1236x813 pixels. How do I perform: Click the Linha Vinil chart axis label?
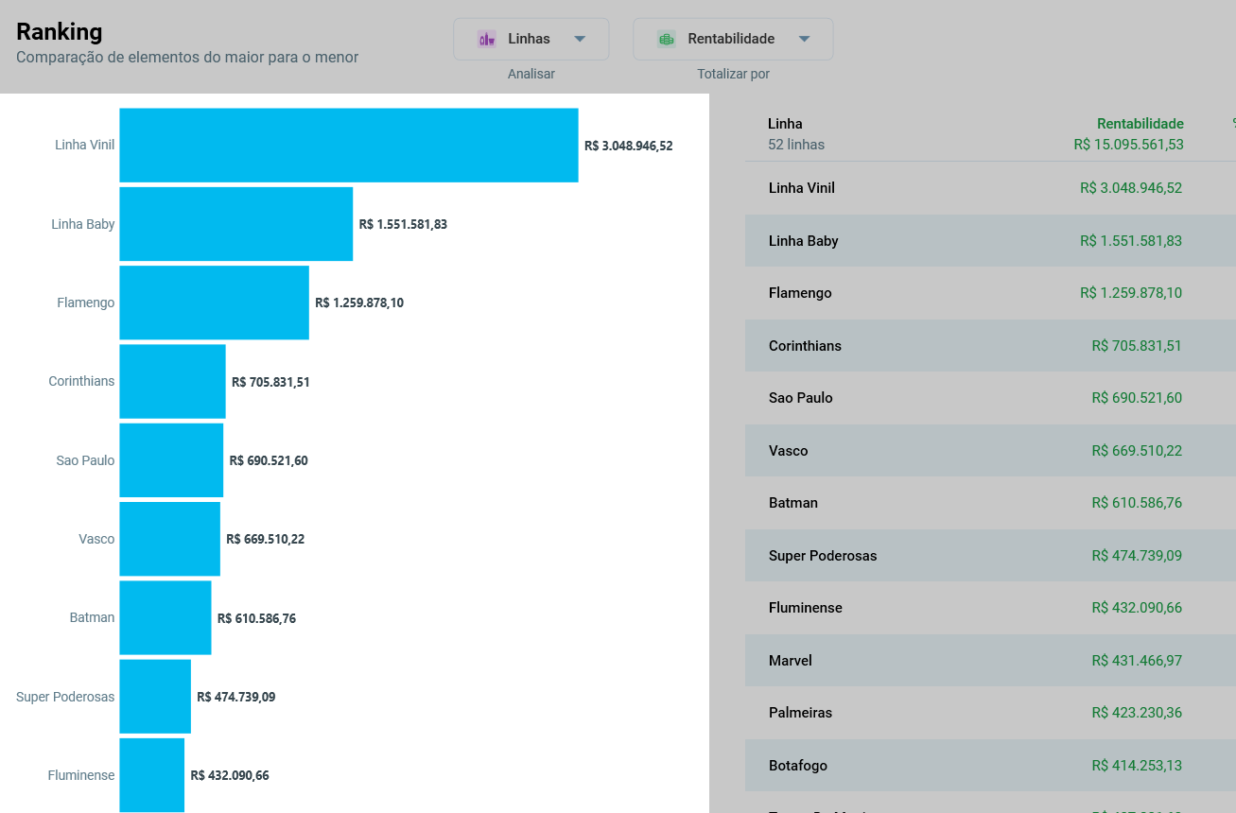pos(85,145)
